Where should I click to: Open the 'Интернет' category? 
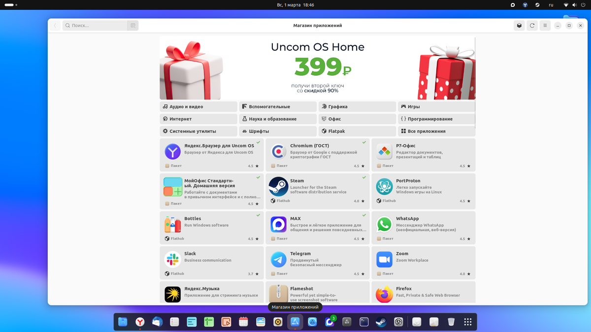198,119
